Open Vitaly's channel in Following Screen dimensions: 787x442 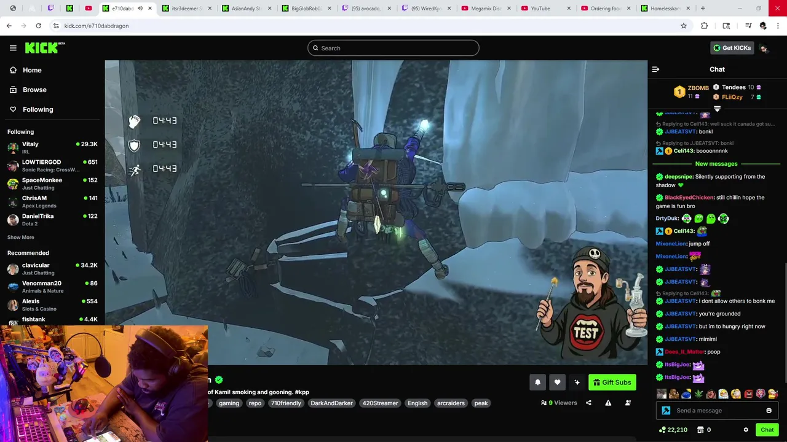pos(52,147)
